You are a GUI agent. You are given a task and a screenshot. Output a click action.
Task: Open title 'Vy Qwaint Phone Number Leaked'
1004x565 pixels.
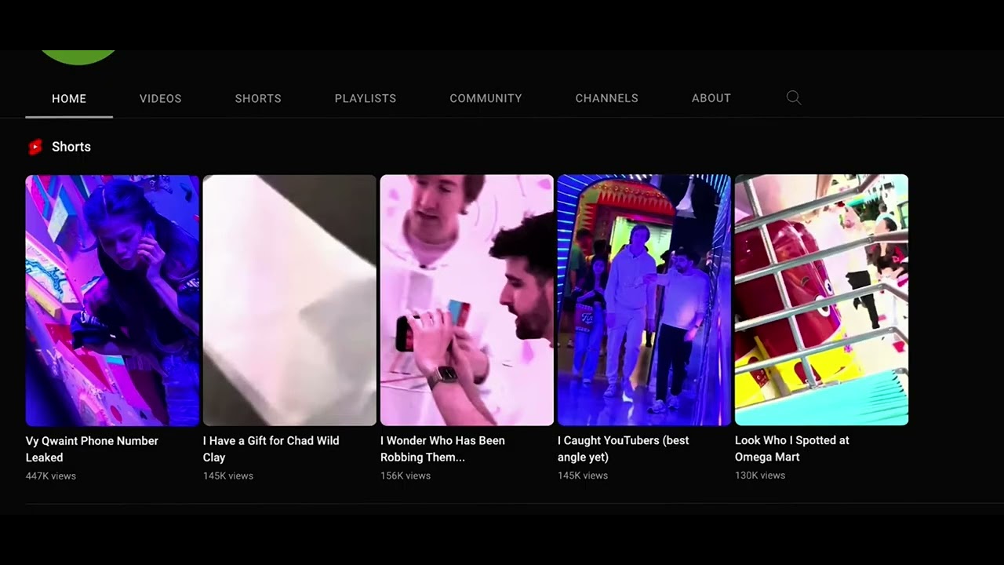pos(92,449)
